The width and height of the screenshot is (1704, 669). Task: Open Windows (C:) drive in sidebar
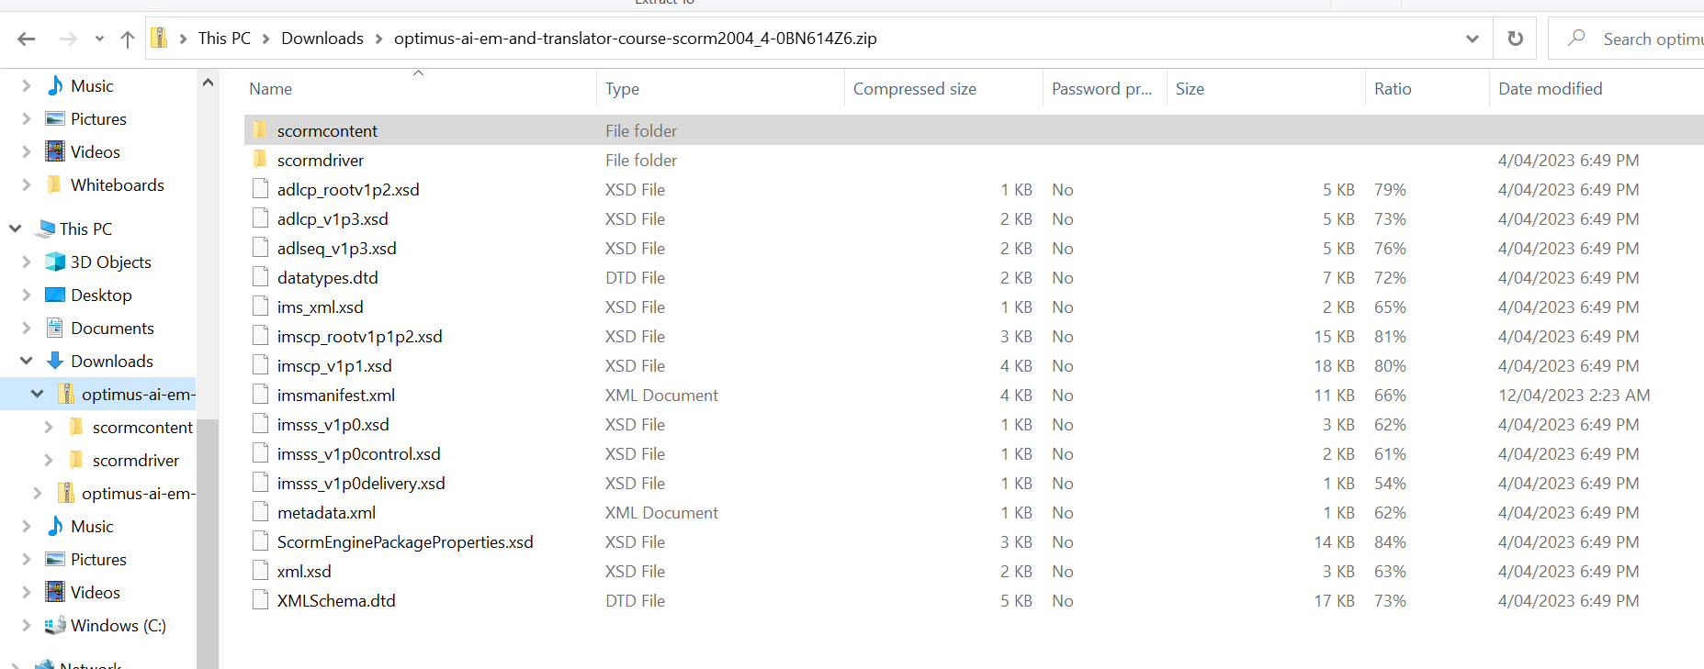tap(118, 626)
